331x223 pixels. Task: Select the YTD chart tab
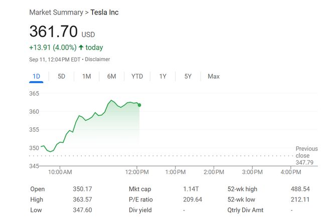point(137,76)
